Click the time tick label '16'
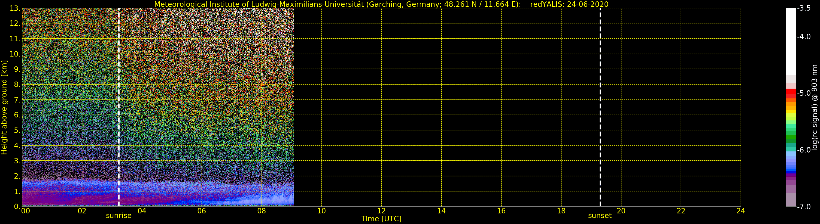The image size is (820, 224). tap(501, 211)
